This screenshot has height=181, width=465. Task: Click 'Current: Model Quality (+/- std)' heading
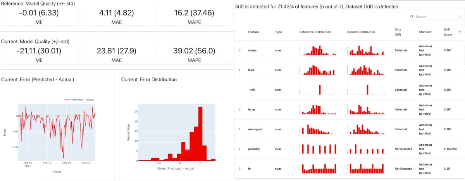pyautogui.click(x=35, y=41)
